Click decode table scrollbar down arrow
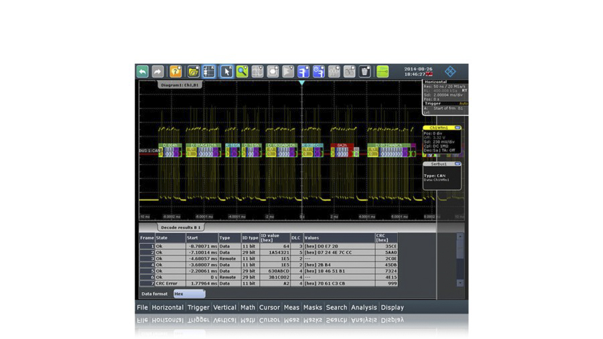Viewport: 603px width, 339px height. tap(460, 283)
